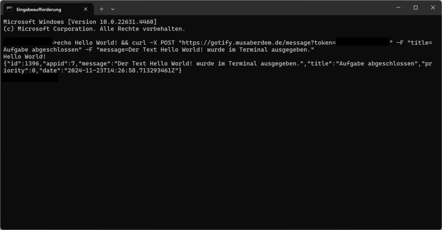442x230 pixels.
Task: Select the Eingabeaufforderung tab title
Action: pyautogui.click(x=39, y=9)
